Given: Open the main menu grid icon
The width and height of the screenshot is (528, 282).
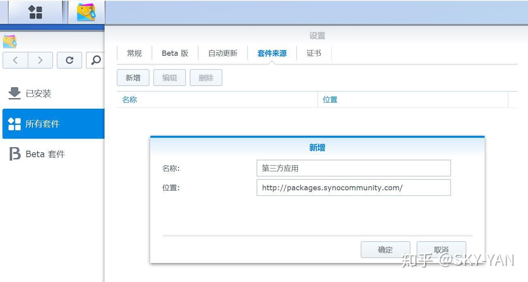Looking at the screenshot, I should 36,12.
